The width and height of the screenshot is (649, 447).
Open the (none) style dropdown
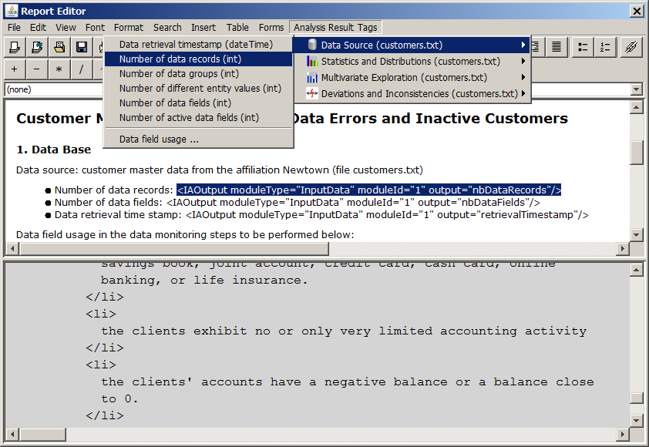[x=635, y=89]
